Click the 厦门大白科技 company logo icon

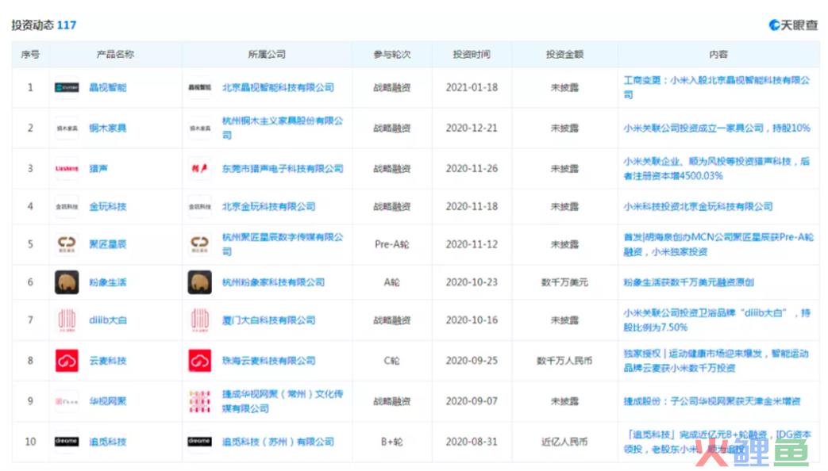199,320
